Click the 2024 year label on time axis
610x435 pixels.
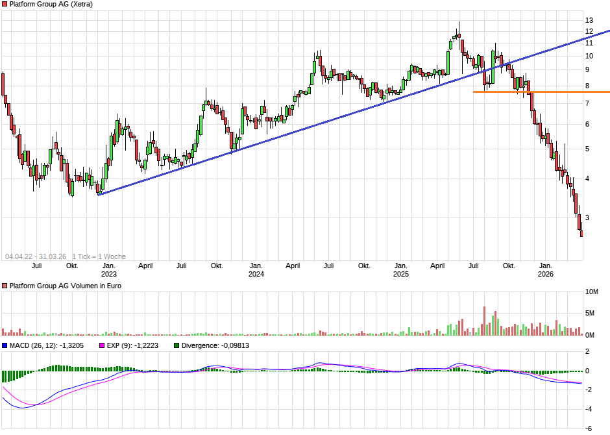(x=256, y=274)
